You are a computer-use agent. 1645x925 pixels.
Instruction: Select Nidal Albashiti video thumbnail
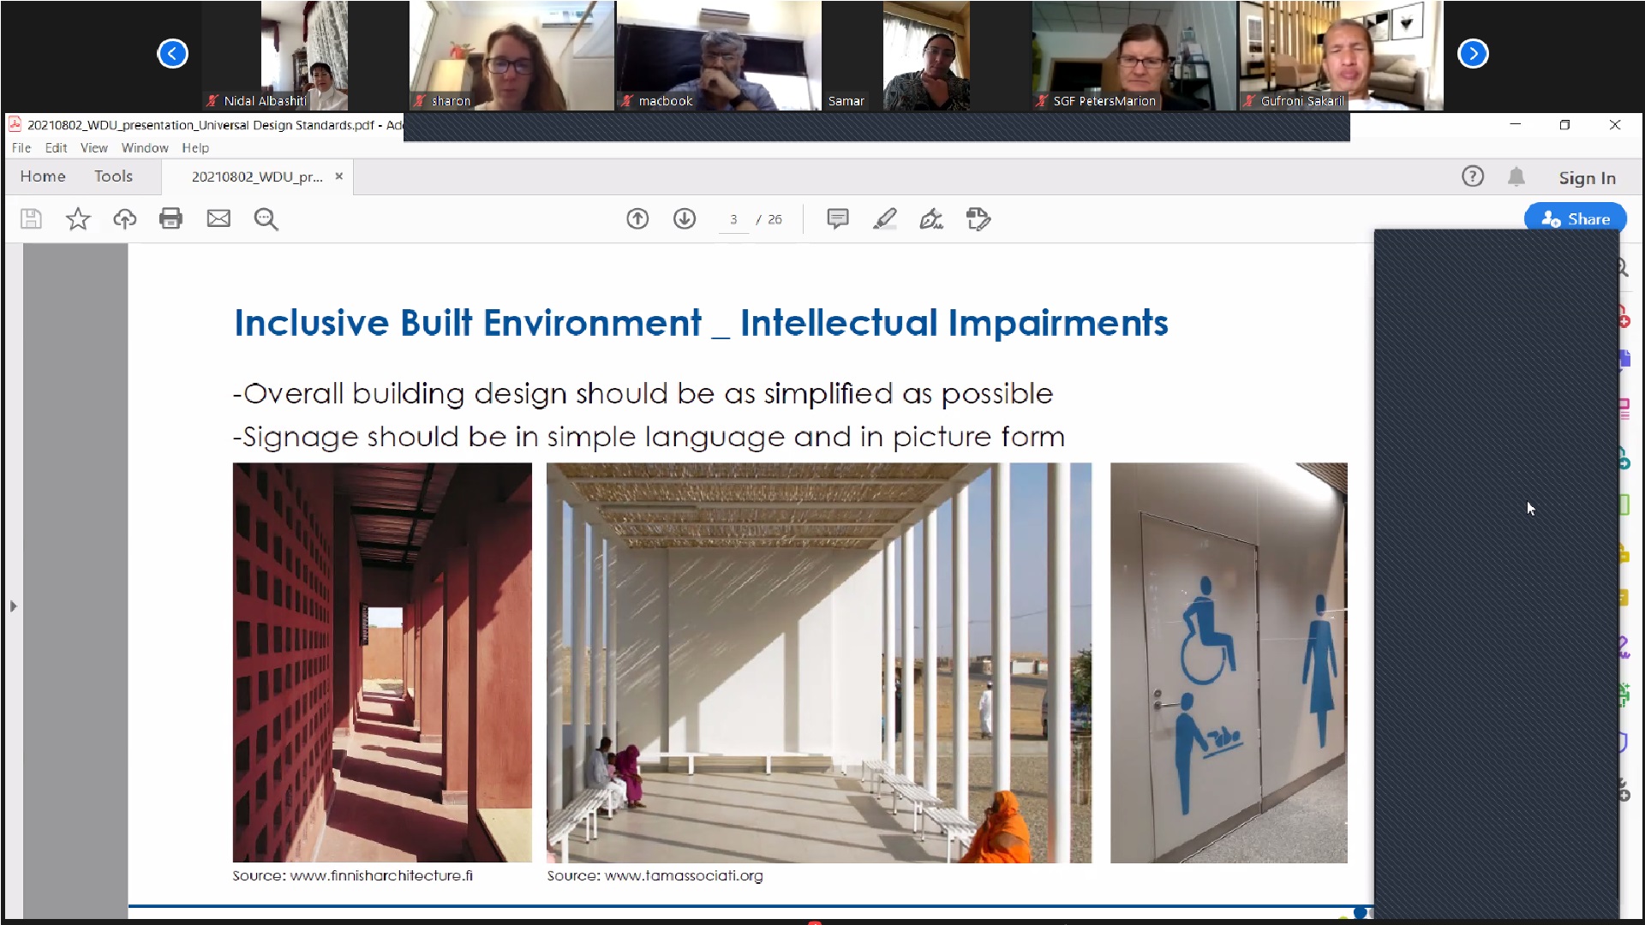304,56
